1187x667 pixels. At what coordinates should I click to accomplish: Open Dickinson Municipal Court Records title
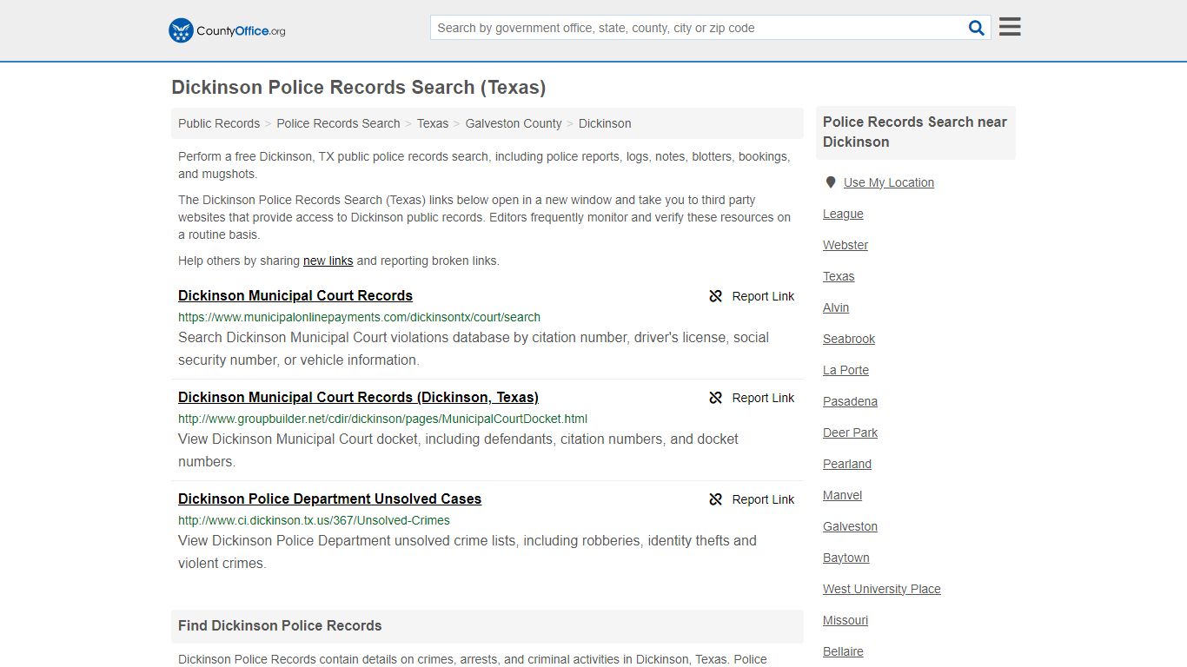coord(295,295)
